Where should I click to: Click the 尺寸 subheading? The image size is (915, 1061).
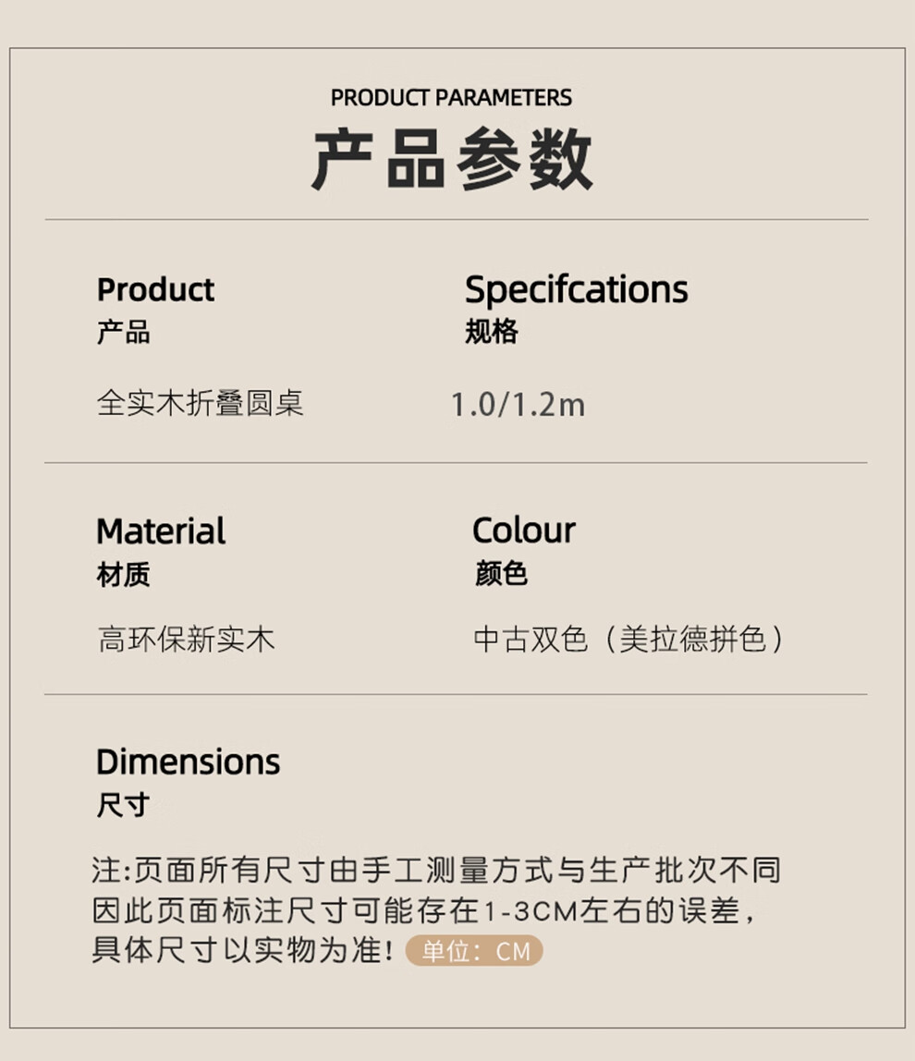pyautogui.click(x=123, y=805)
